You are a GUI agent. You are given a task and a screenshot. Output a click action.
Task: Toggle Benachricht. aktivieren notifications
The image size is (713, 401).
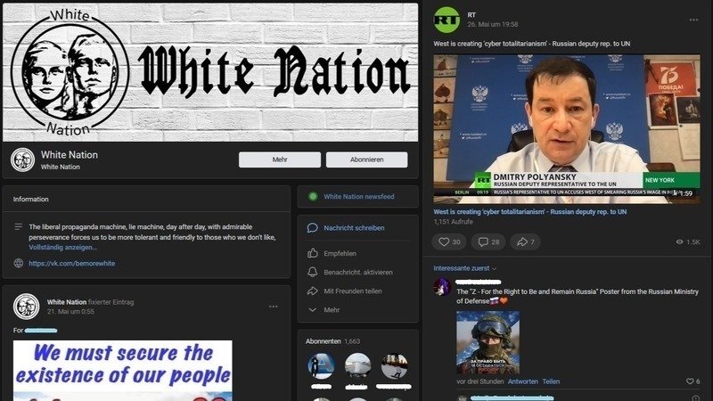(313, 272)
